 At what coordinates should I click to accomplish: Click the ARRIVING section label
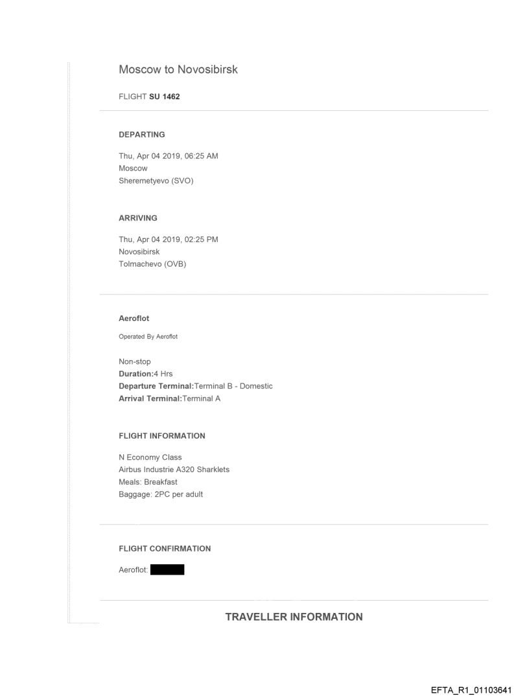pos(138,219)
